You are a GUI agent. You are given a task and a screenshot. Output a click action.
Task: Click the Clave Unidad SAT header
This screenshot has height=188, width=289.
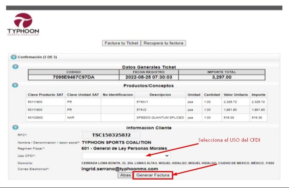point(83,95)
